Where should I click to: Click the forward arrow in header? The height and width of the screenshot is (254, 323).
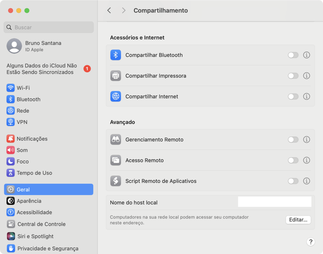pos(124,11)
